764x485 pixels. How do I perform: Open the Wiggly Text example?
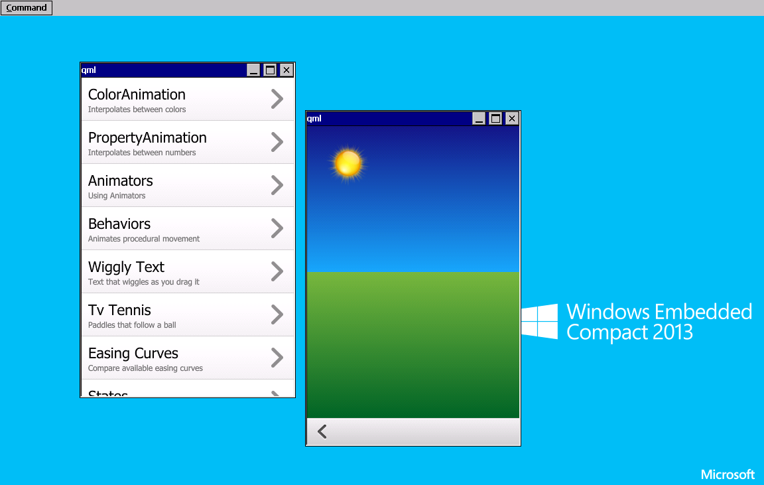click(x=188, y=271)
